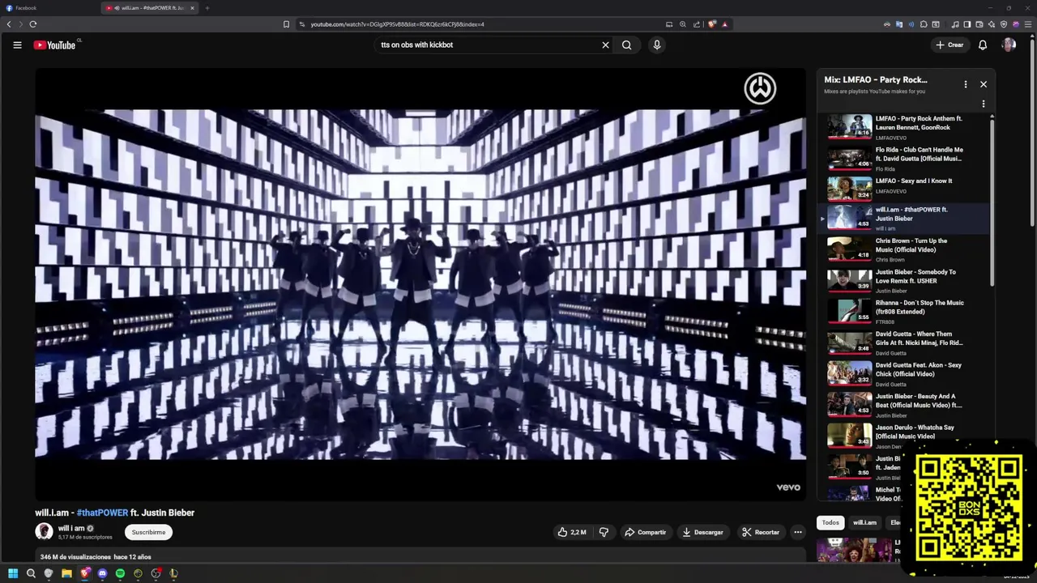Open Brave Shields lion icon
Image resolution: width=1037 pixels, height=583 pixels.
712,24
